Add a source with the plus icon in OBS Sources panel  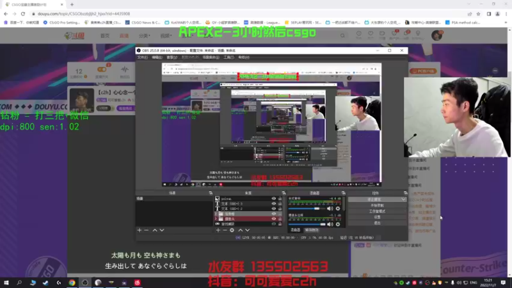point(218,230)
